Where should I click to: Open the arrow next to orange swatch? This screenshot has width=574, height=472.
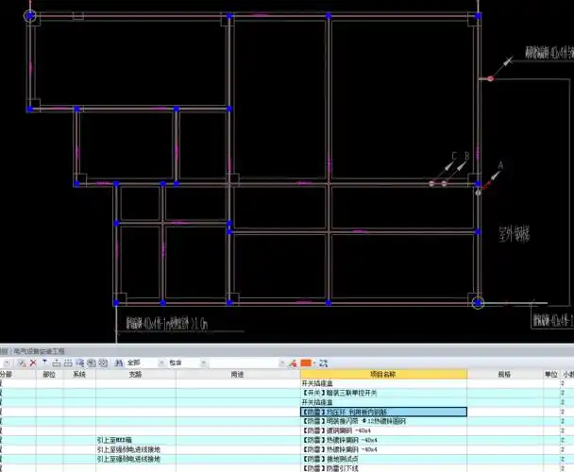(x=314, y=362)
